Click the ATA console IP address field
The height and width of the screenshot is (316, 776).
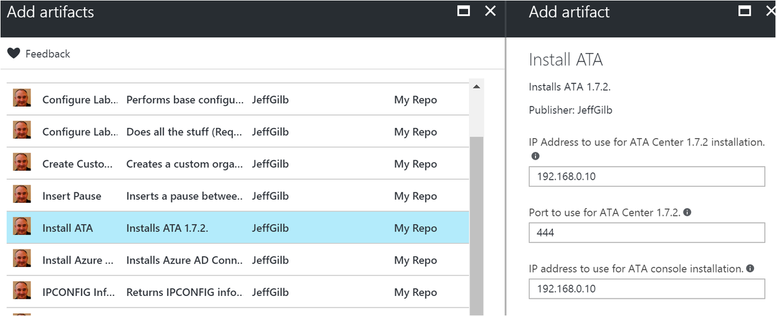point(647,289)
